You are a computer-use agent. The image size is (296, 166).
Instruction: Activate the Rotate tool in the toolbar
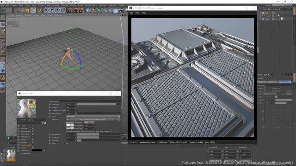33,10
